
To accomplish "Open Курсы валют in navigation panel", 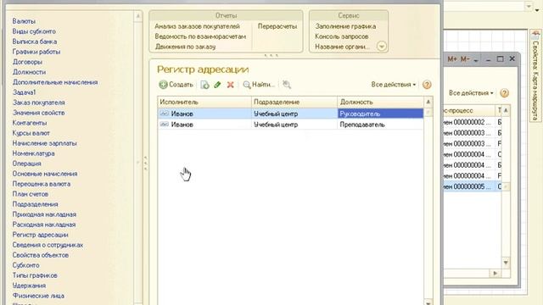I will tap(31, 133).
